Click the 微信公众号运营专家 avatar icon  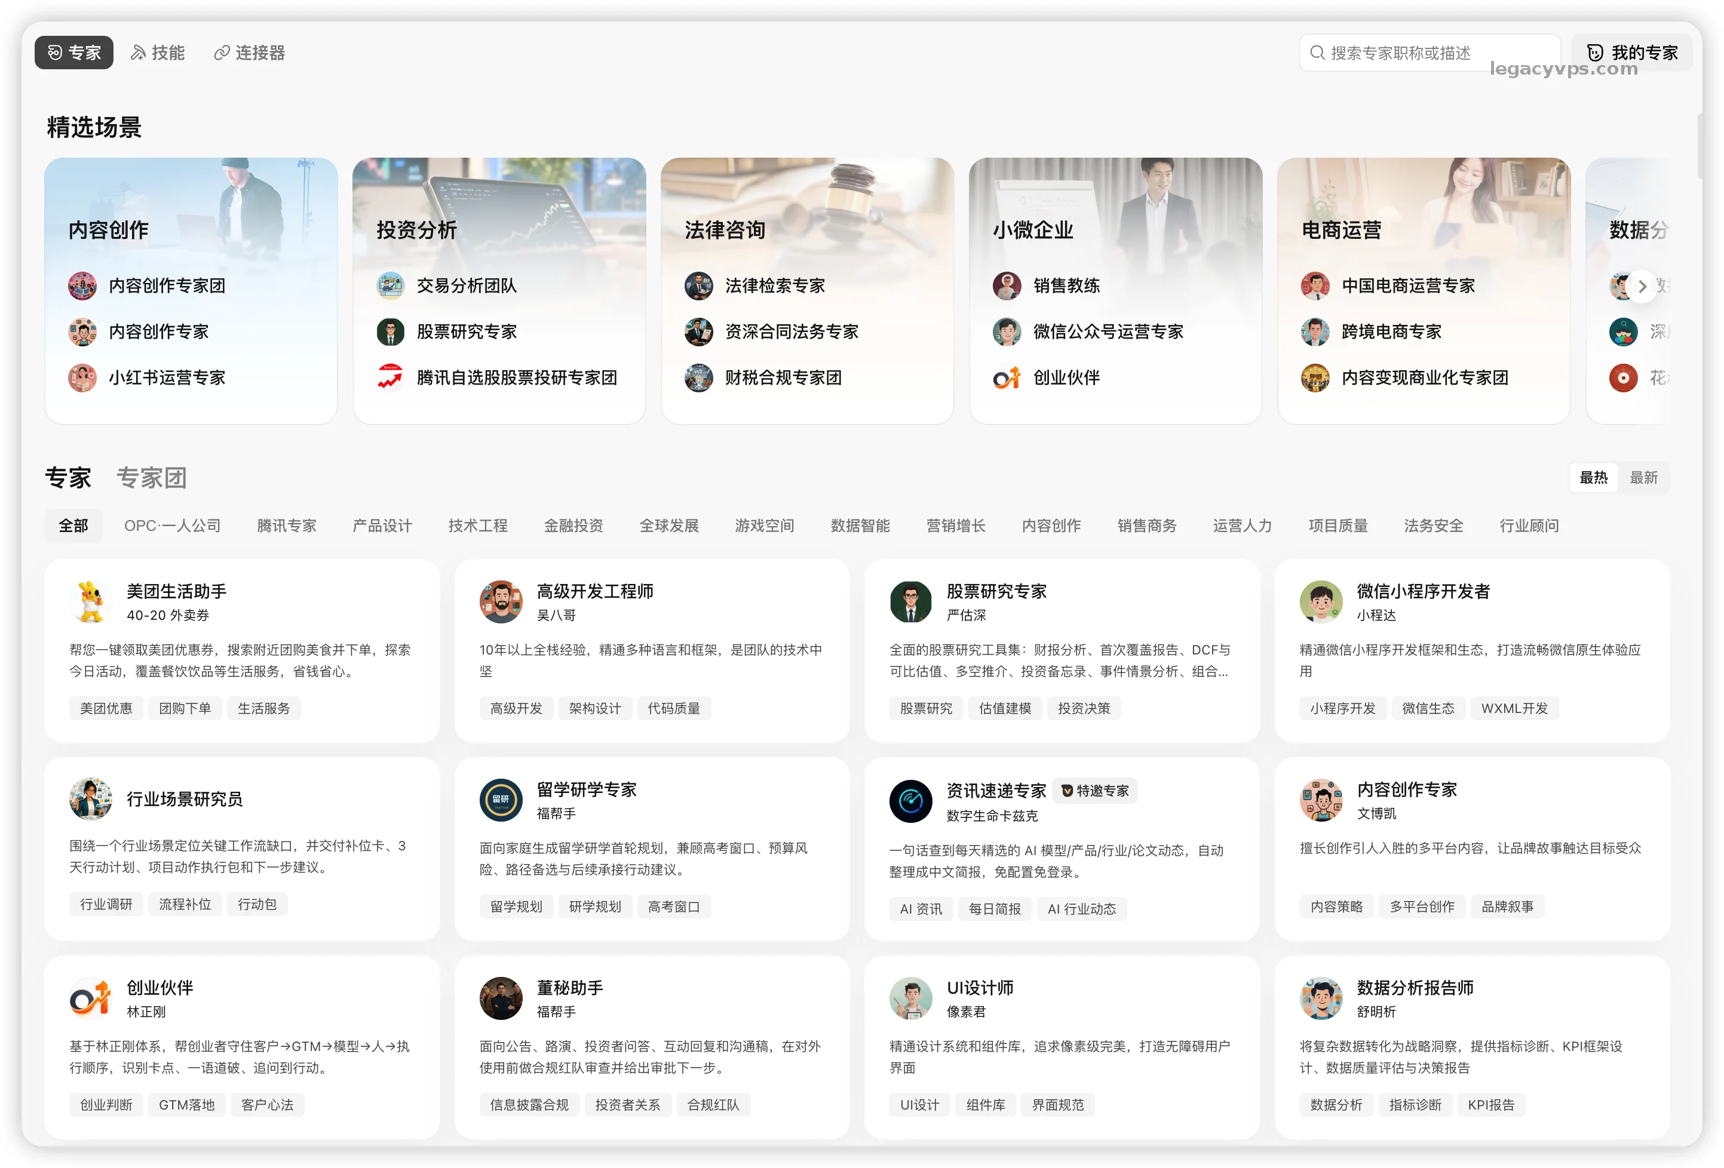click(1007, 331)
